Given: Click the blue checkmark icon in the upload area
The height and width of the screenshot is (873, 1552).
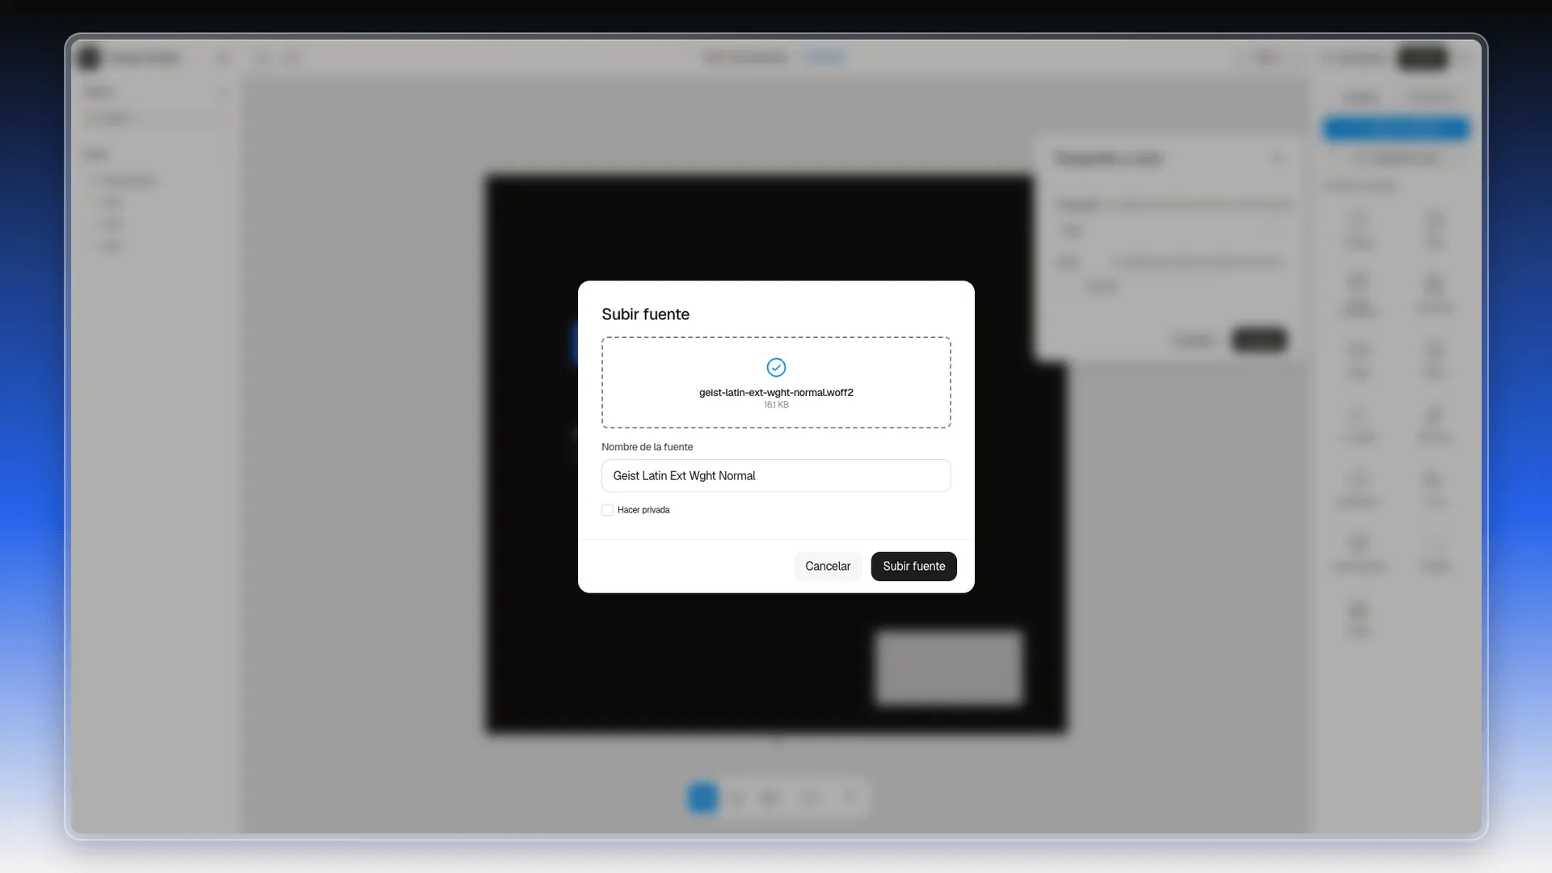Looking at the screenshot, I should [776, 368].
